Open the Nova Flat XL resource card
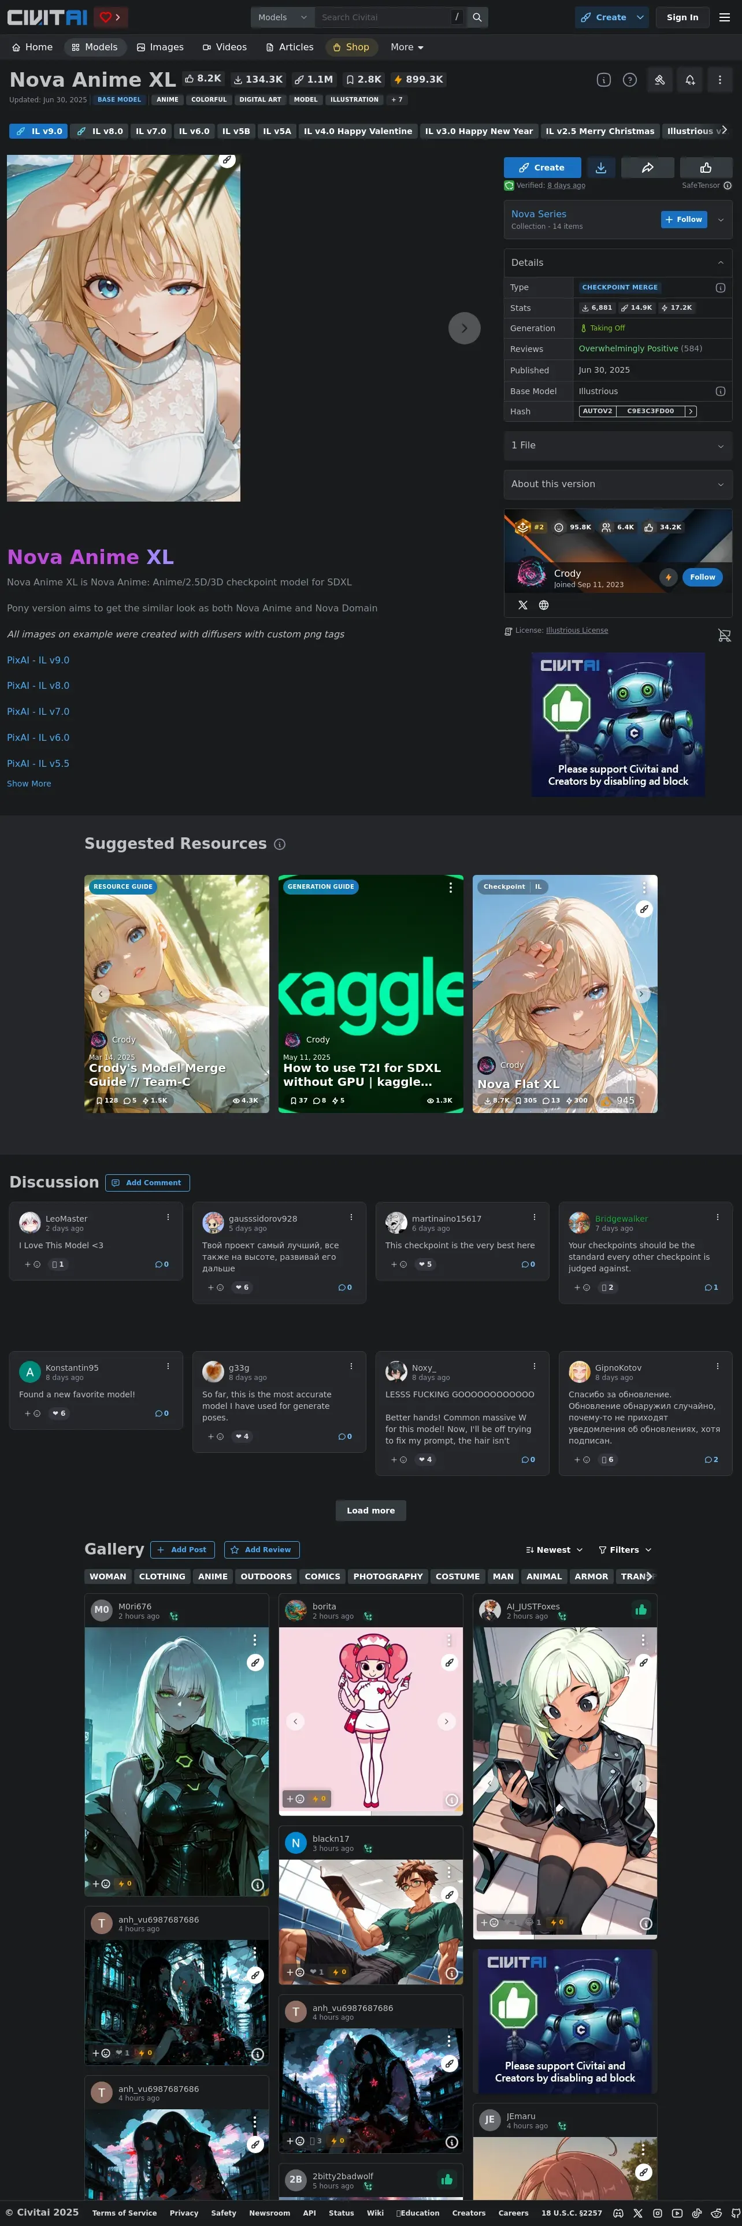The height and width of the screenshot is (2226, 742). 565,994
